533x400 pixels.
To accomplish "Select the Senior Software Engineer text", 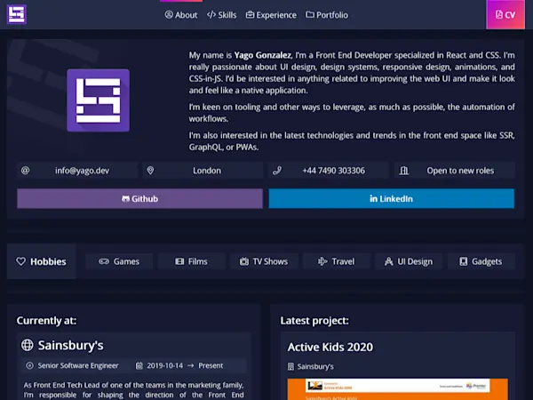I will click(78, 365).
